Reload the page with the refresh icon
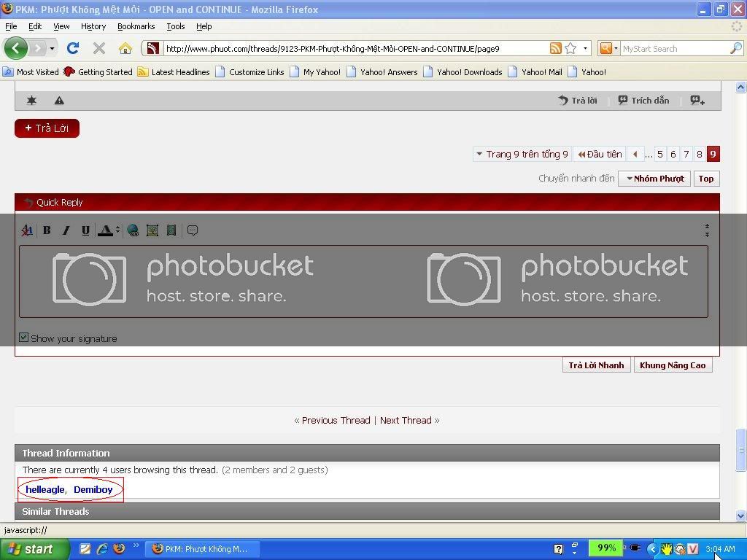Viewport: 747px width, 560px height. coord(73,48)
